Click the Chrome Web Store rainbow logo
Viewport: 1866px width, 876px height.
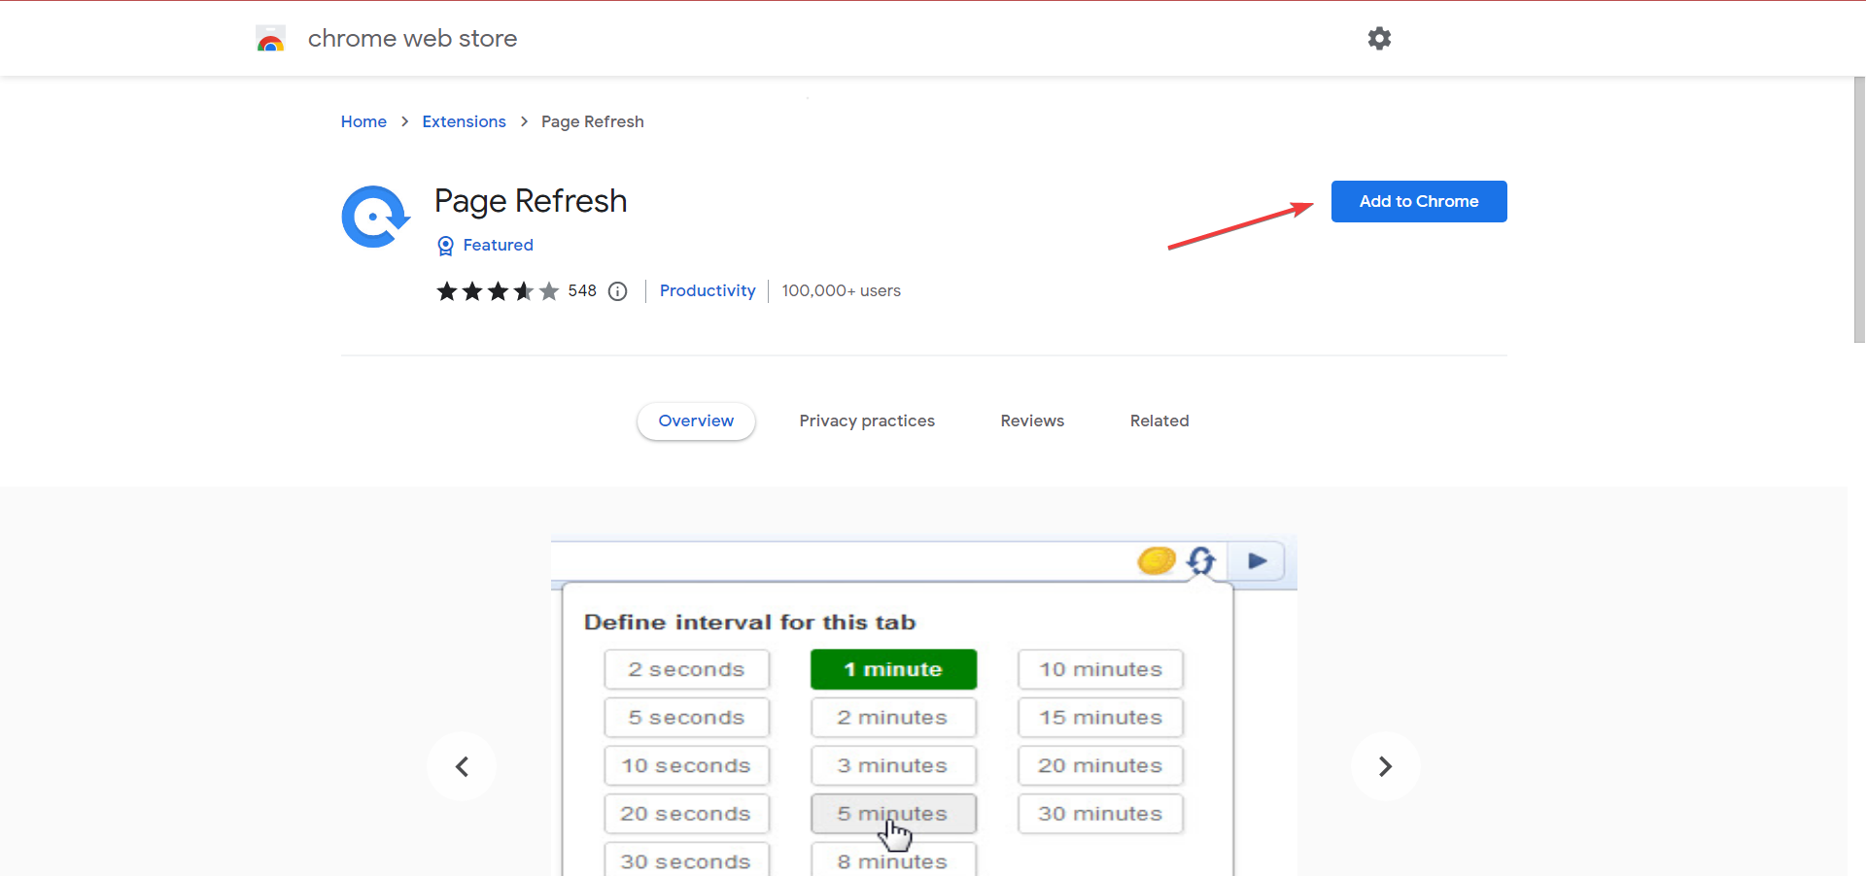270,39
